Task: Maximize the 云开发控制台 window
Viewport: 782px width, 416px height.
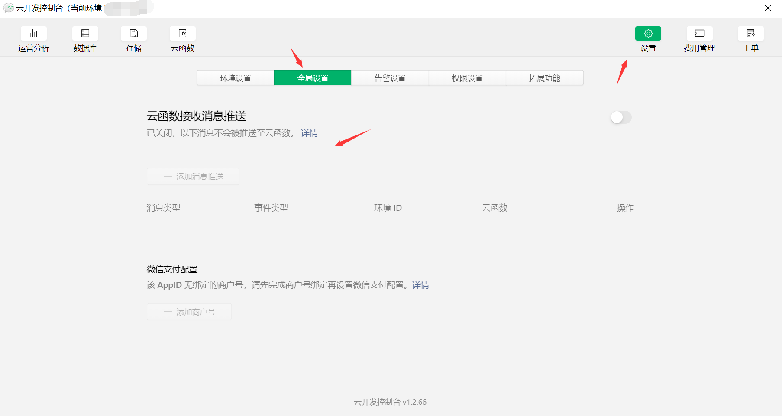Action: (737, 8)
